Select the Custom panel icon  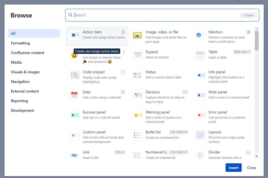point(74,135)
